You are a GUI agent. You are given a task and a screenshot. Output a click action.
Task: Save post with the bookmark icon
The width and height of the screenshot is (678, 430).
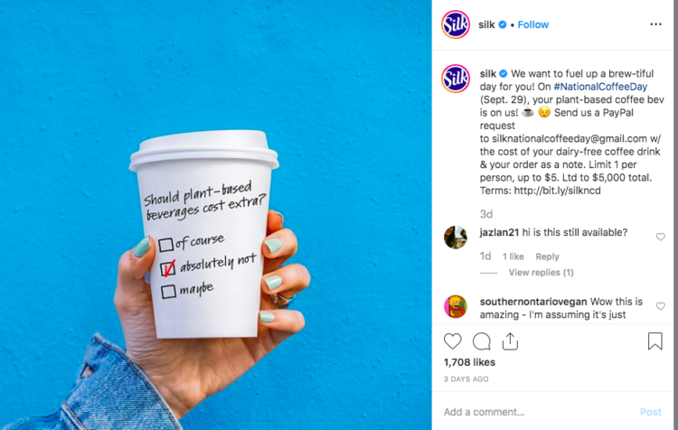(655, 341)
